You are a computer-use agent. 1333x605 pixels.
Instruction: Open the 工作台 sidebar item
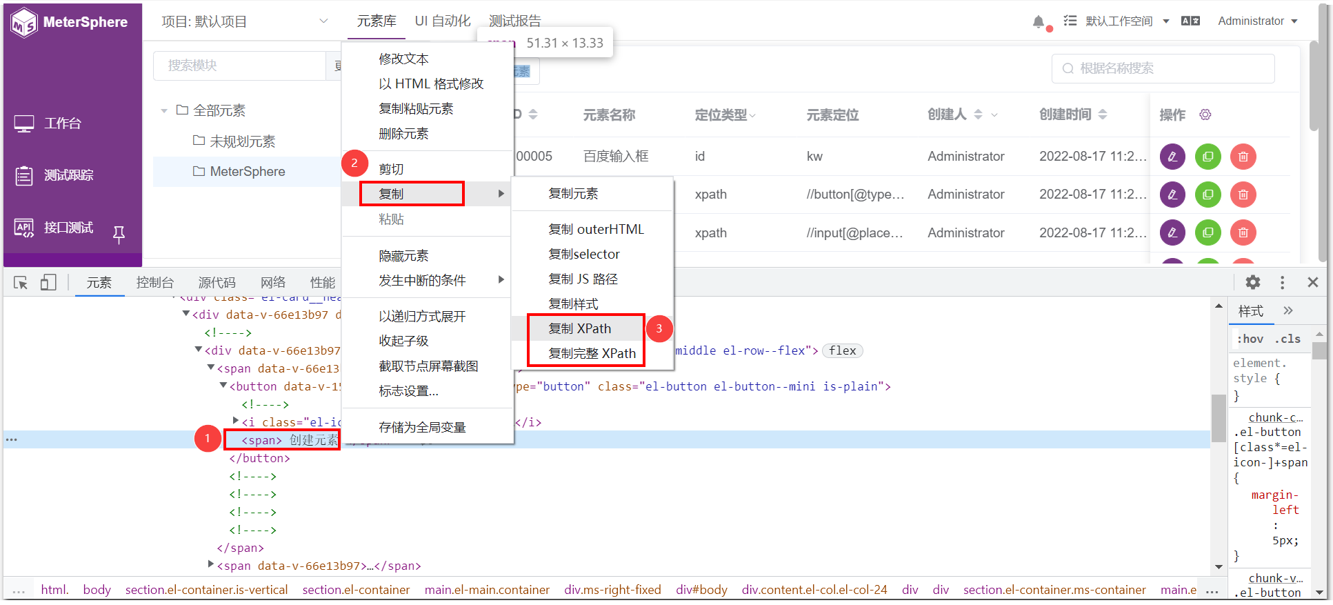click(48, 123)
